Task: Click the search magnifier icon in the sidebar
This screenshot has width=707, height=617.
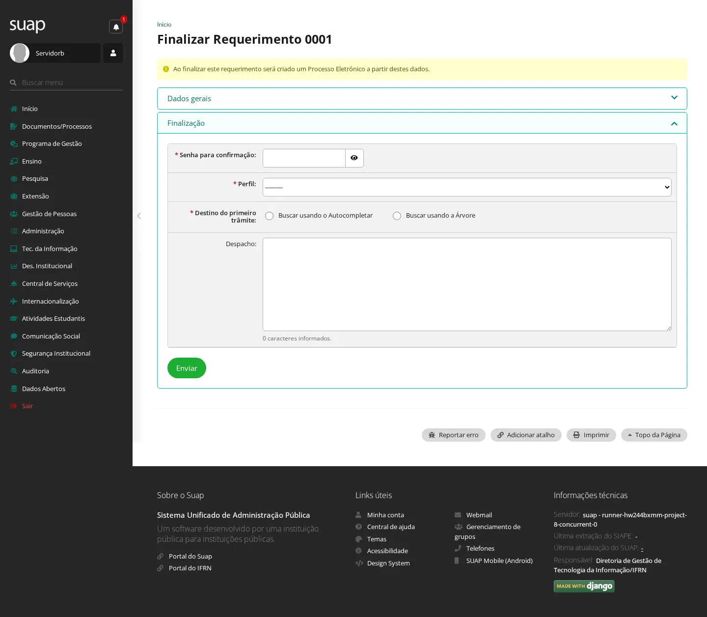Action: [13, 83]
